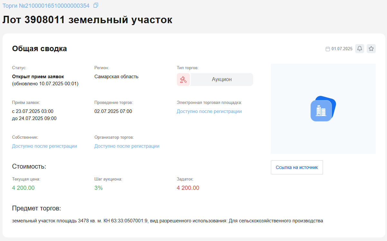The height and width of the screenshot is (241, 387).
Task: Click the Тип торгов label
Action: click(188, 68)
